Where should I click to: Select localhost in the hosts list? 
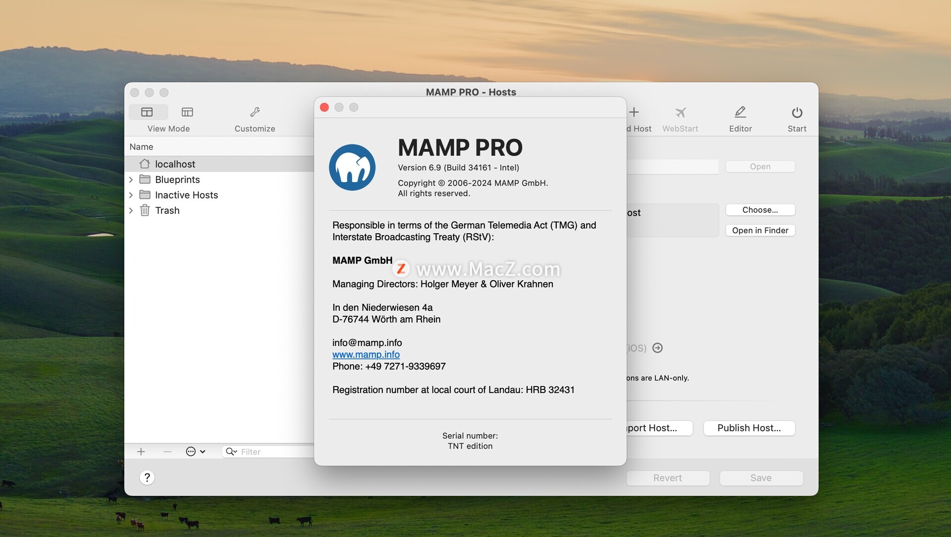(219, 164)
